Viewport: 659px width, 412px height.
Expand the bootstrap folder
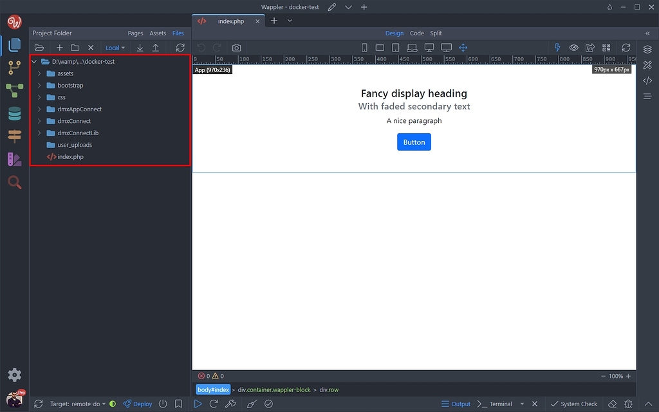[x=39, y=86]
